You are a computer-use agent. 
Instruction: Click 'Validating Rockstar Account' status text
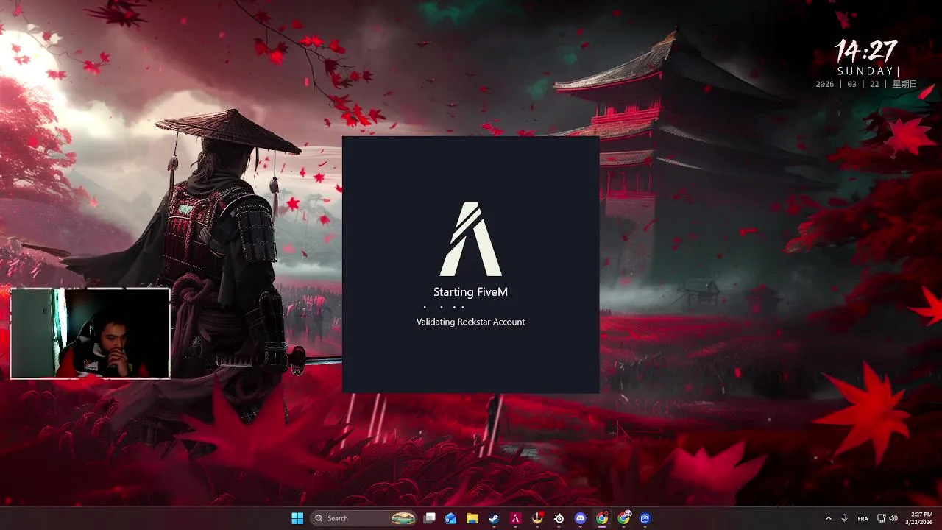click(x=470, y=322)
